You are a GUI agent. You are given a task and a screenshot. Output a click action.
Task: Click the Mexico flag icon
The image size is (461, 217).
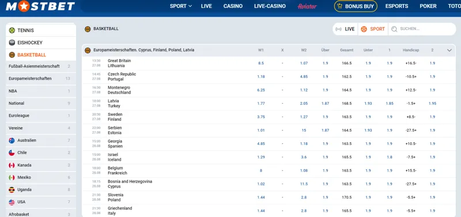click(12, 177)
